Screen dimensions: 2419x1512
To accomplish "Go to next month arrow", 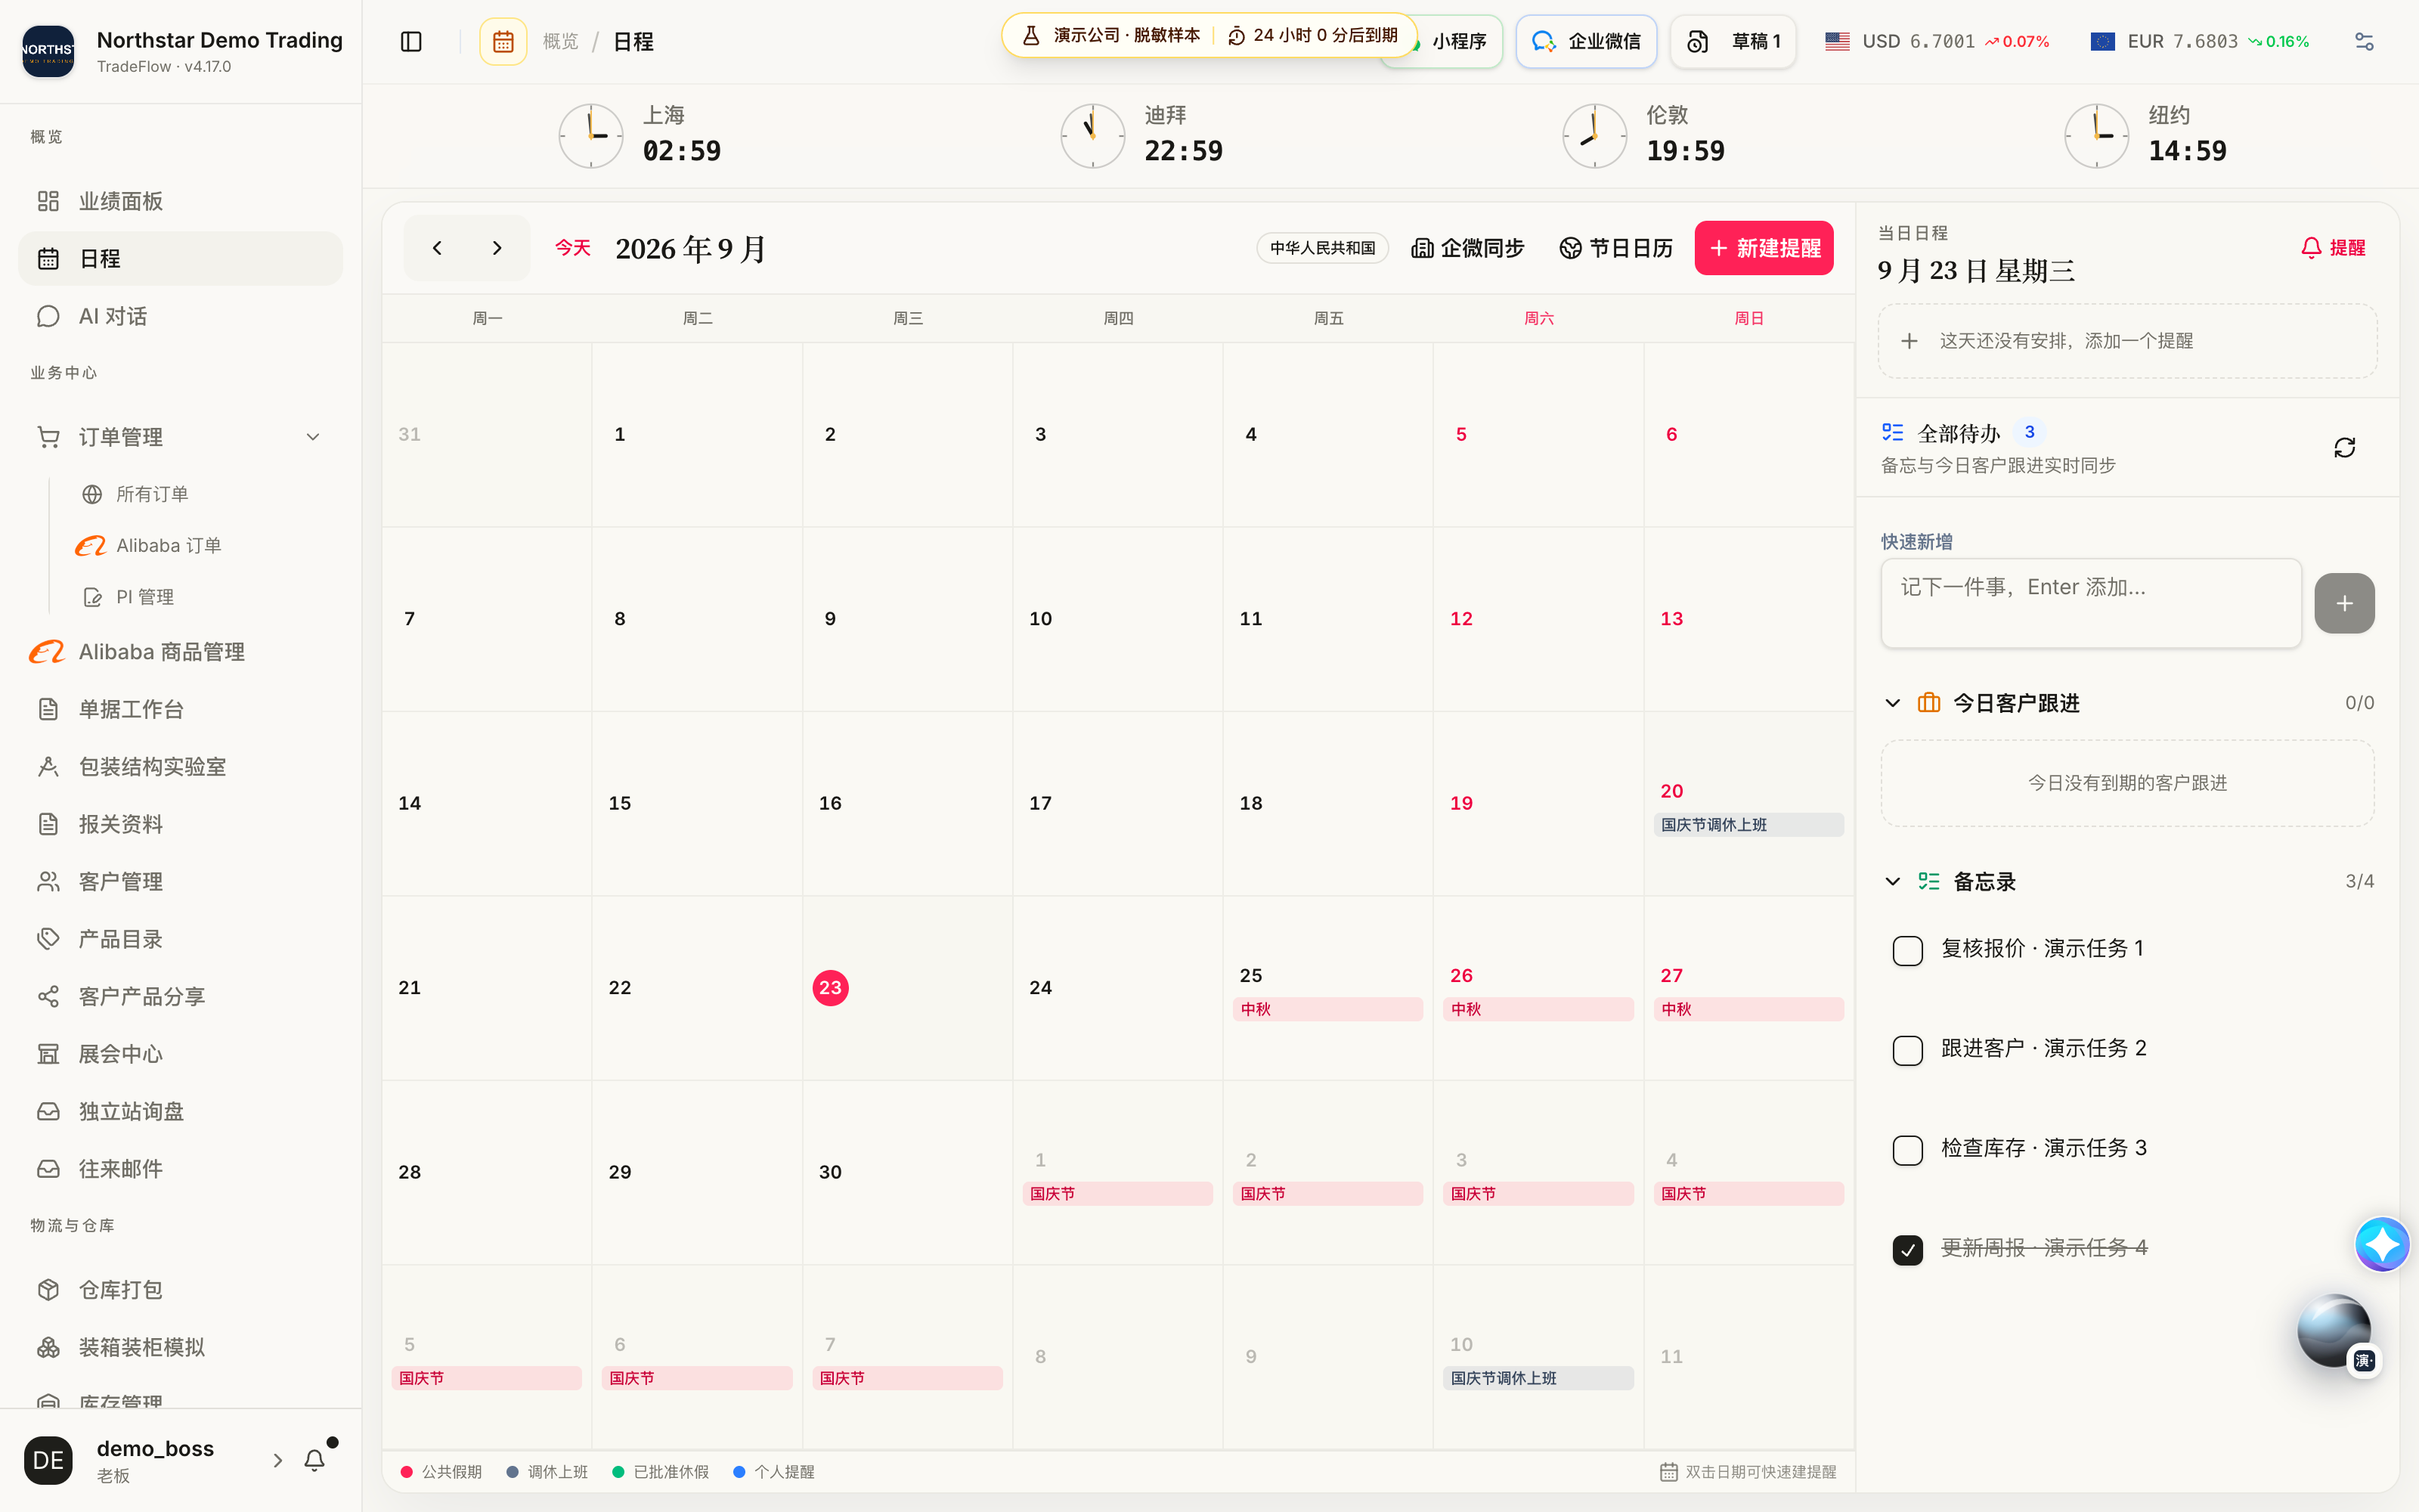I will pyautogui.click(x=497, y=248).
